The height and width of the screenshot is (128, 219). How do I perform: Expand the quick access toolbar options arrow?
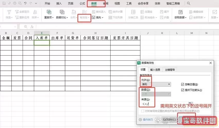click(36, 3)
